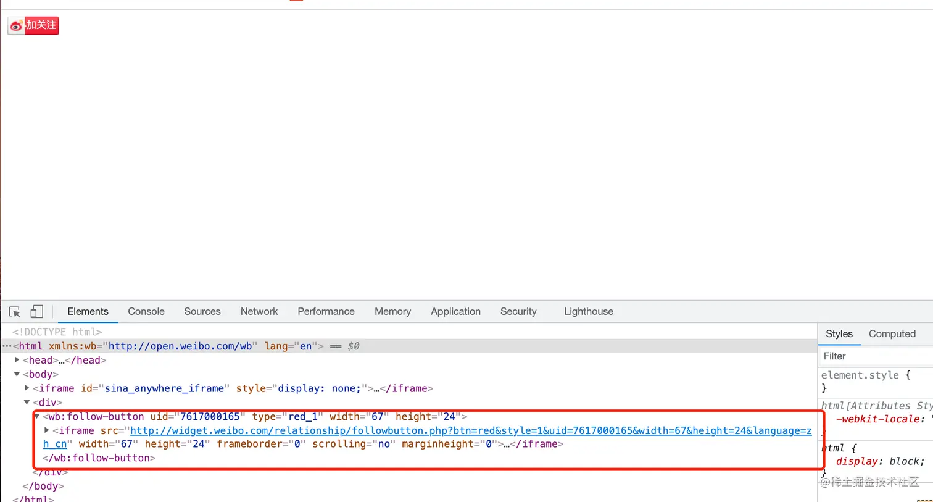Click the display: block declaration
The image size is (933, 502).
tap(880, 461)
